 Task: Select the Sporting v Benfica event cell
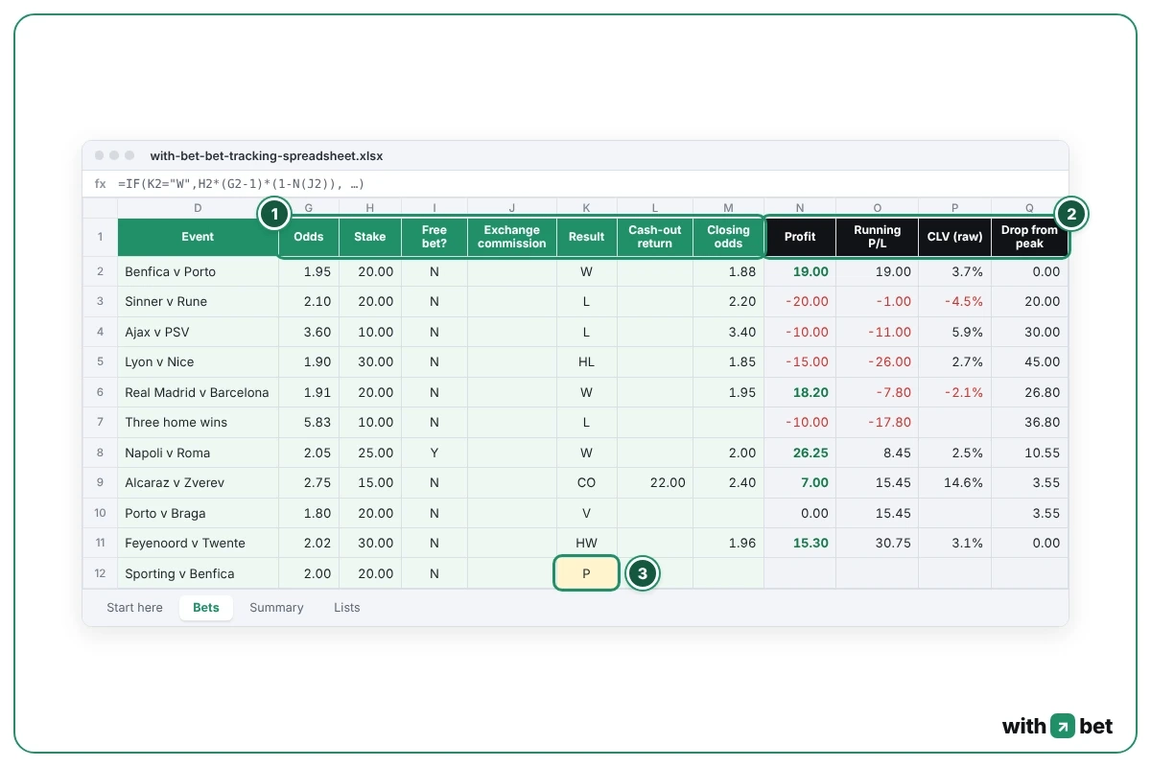click(x=198, y=573)
